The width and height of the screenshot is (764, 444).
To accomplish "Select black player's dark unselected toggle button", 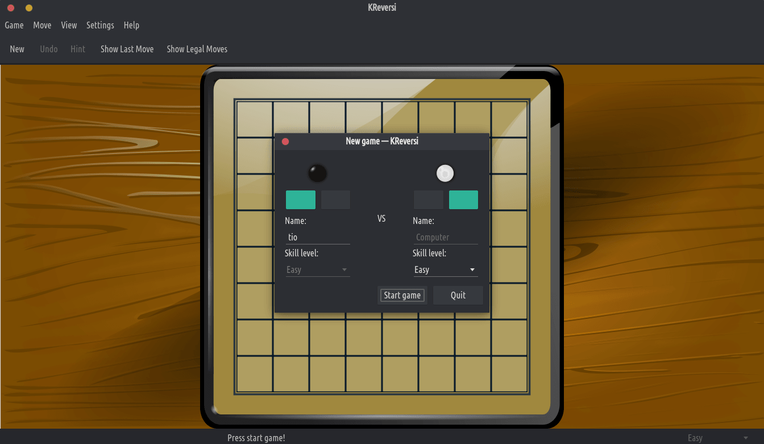I will (335, 200).
